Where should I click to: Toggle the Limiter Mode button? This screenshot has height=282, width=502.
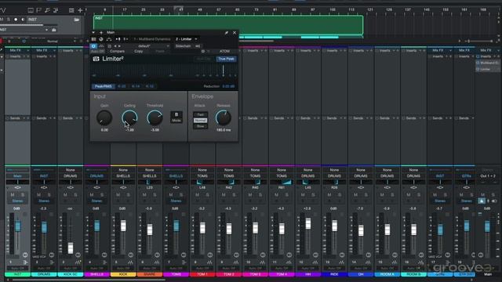pos(176,117)
